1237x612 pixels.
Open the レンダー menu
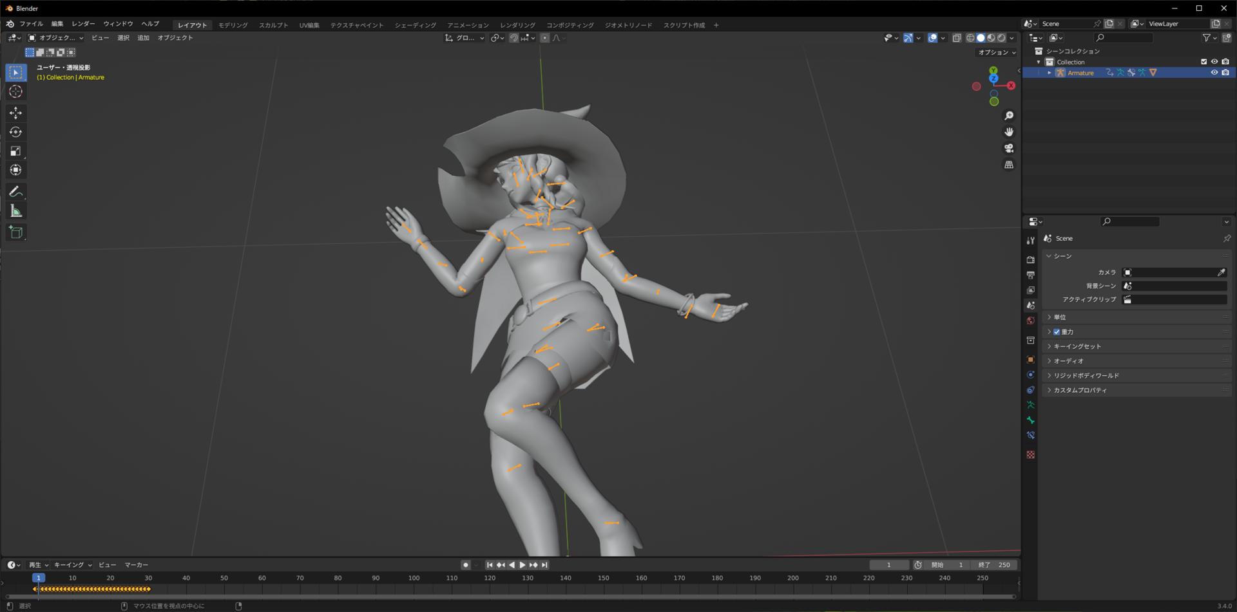coord(83,24)
